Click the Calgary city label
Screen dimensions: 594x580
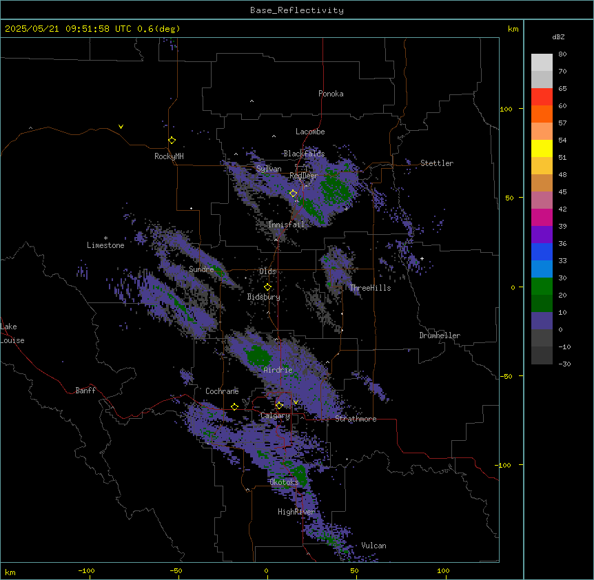[x=275, y=415]
